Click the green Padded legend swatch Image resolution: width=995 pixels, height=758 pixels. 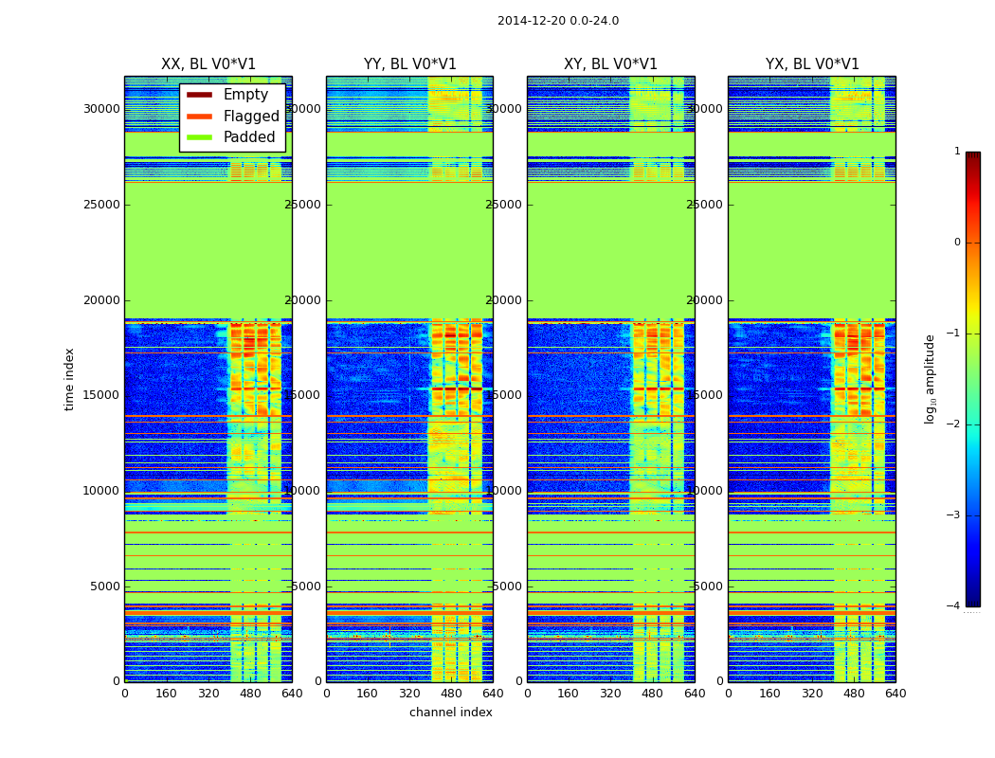[199, 137]
